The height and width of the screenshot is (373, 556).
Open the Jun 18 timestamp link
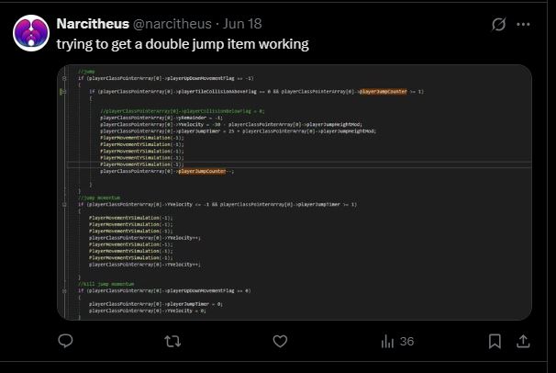point(242,24)
